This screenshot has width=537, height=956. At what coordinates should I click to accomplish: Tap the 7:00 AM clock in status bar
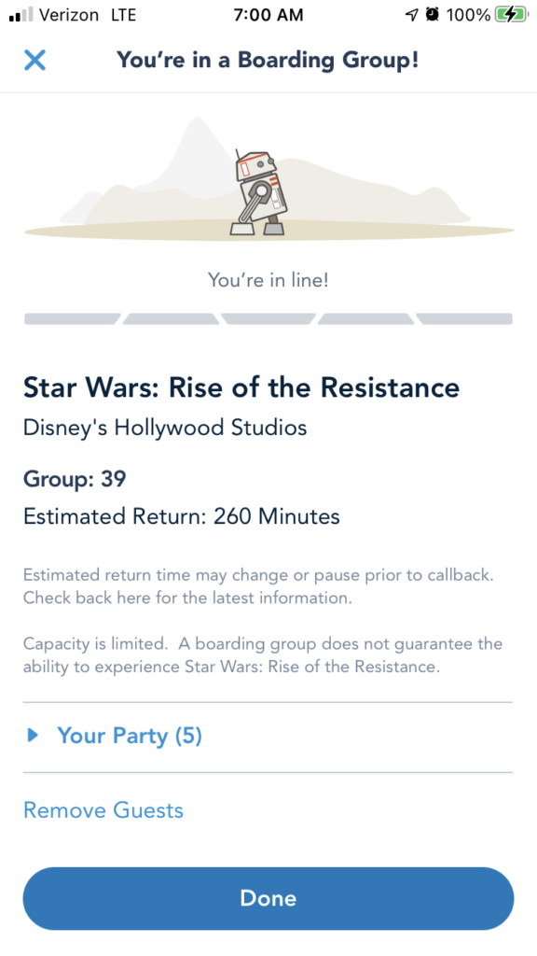[x=268, y=15]
